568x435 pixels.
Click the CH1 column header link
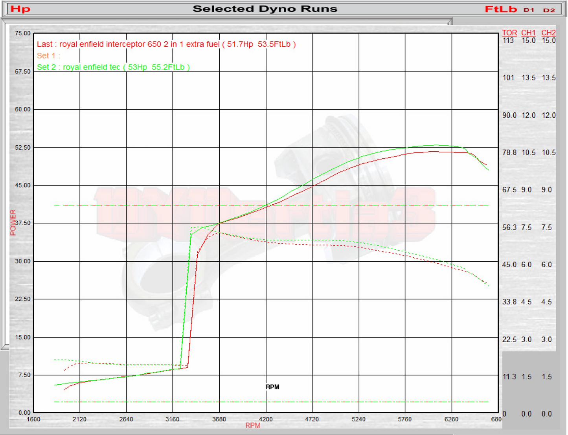pyautogui.click(x=528, y=33)
